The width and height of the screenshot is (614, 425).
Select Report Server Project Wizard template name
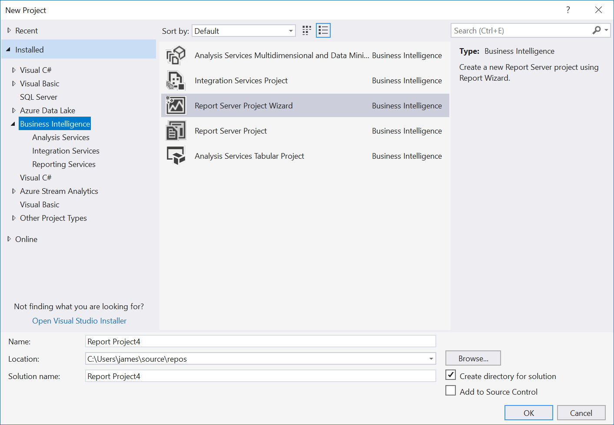tap(244, 106)
